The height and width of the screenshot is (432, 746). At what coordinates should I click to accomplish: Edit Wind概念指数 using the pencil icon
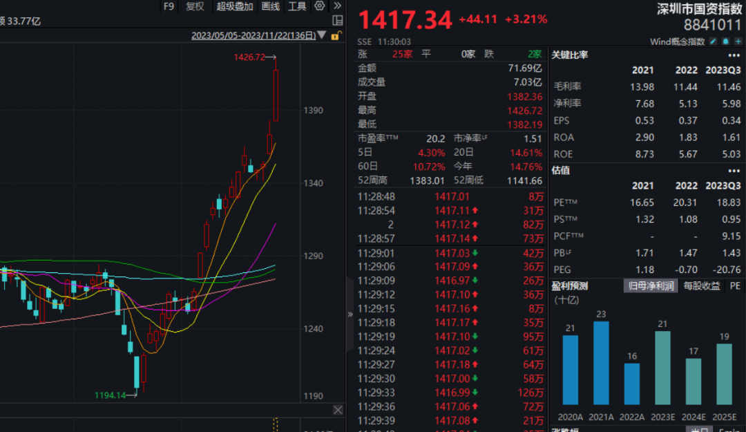coord(713,41)
